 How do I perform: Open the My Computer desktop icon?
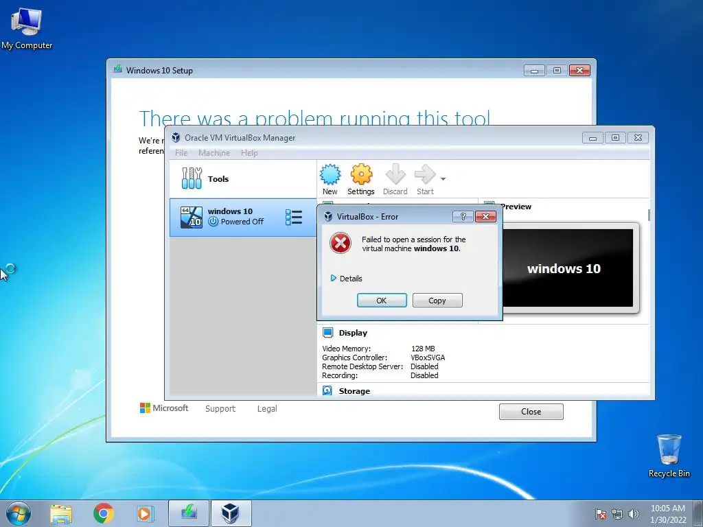[x=27, y=29]
